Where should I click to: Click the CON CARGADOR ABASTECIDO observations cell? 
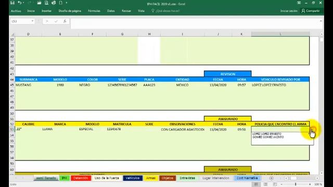click(x=183, y=129)
